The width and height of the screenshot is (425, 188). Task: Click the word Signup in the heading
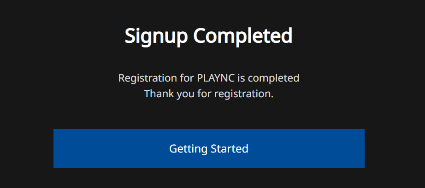coord(156,36)
